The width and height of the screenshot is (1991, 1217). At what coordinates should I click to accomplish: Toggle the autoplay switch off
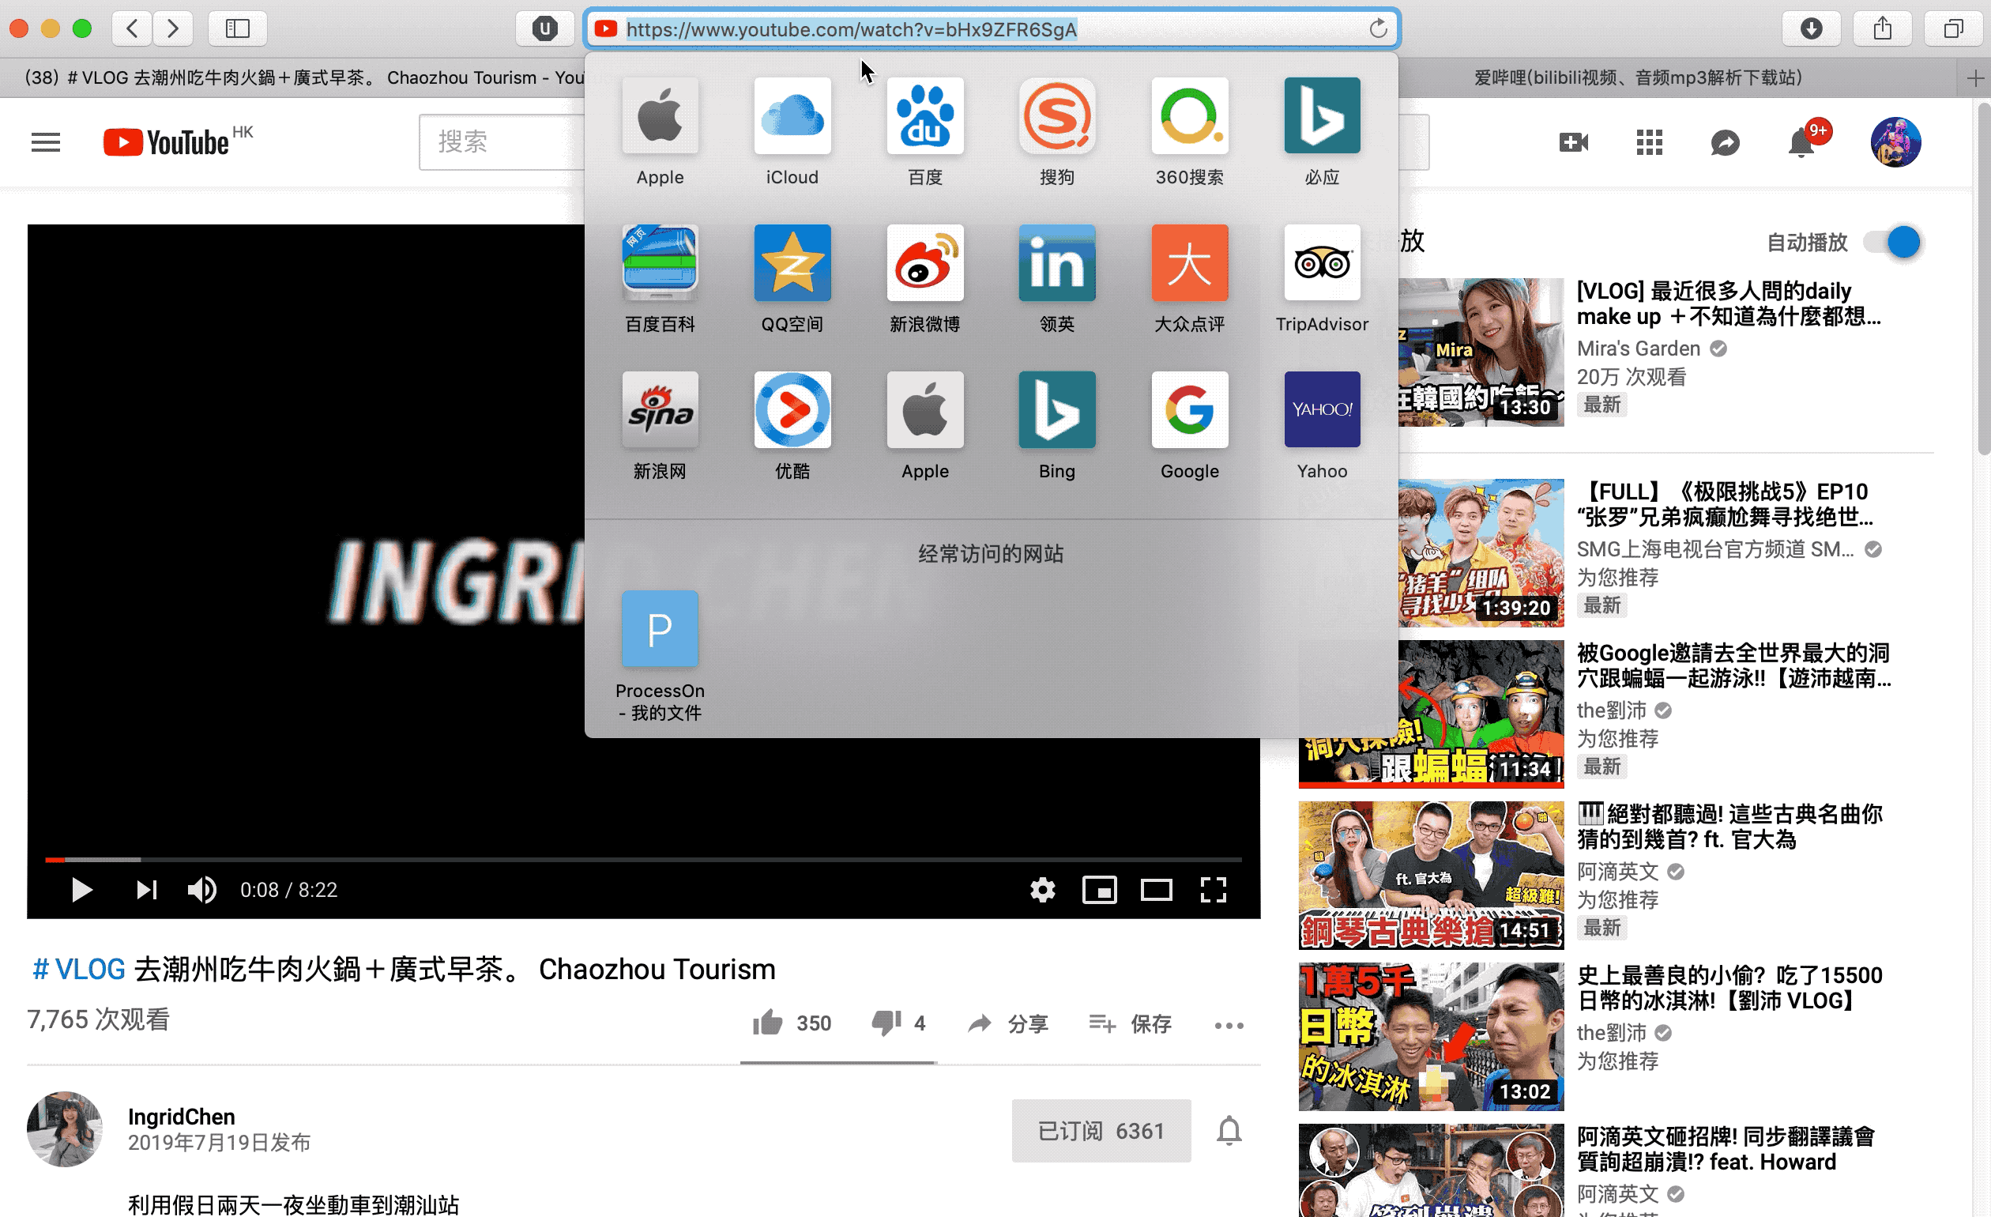point(1893,243)
